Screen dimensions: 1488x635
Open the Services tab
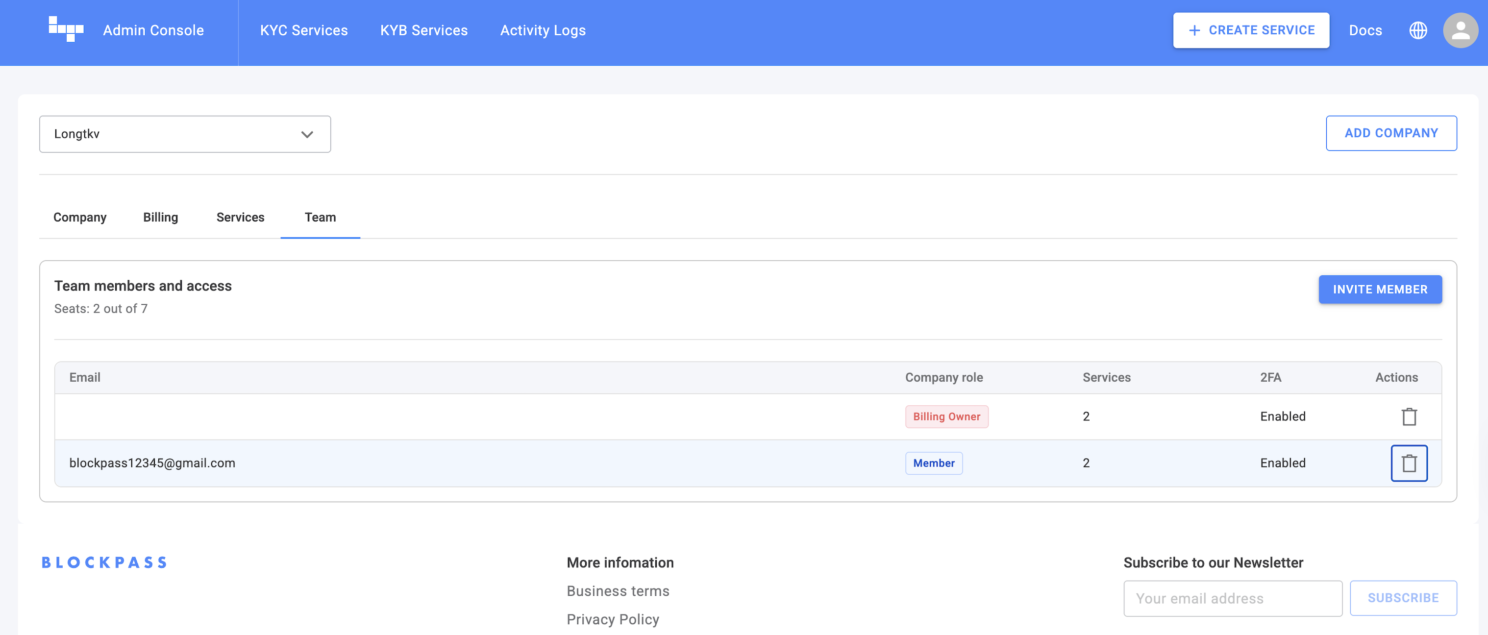point(240,217)
